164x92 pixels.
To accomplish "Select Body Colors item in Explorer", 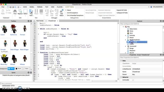I will click(x=133, y=29).
